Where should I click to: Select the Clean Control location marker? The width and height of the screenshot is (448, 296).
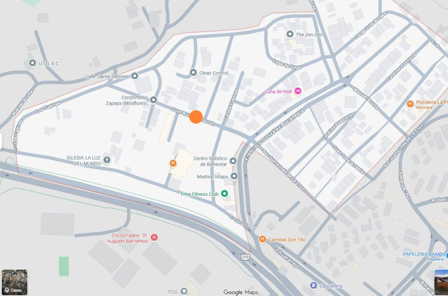[193, 73]
